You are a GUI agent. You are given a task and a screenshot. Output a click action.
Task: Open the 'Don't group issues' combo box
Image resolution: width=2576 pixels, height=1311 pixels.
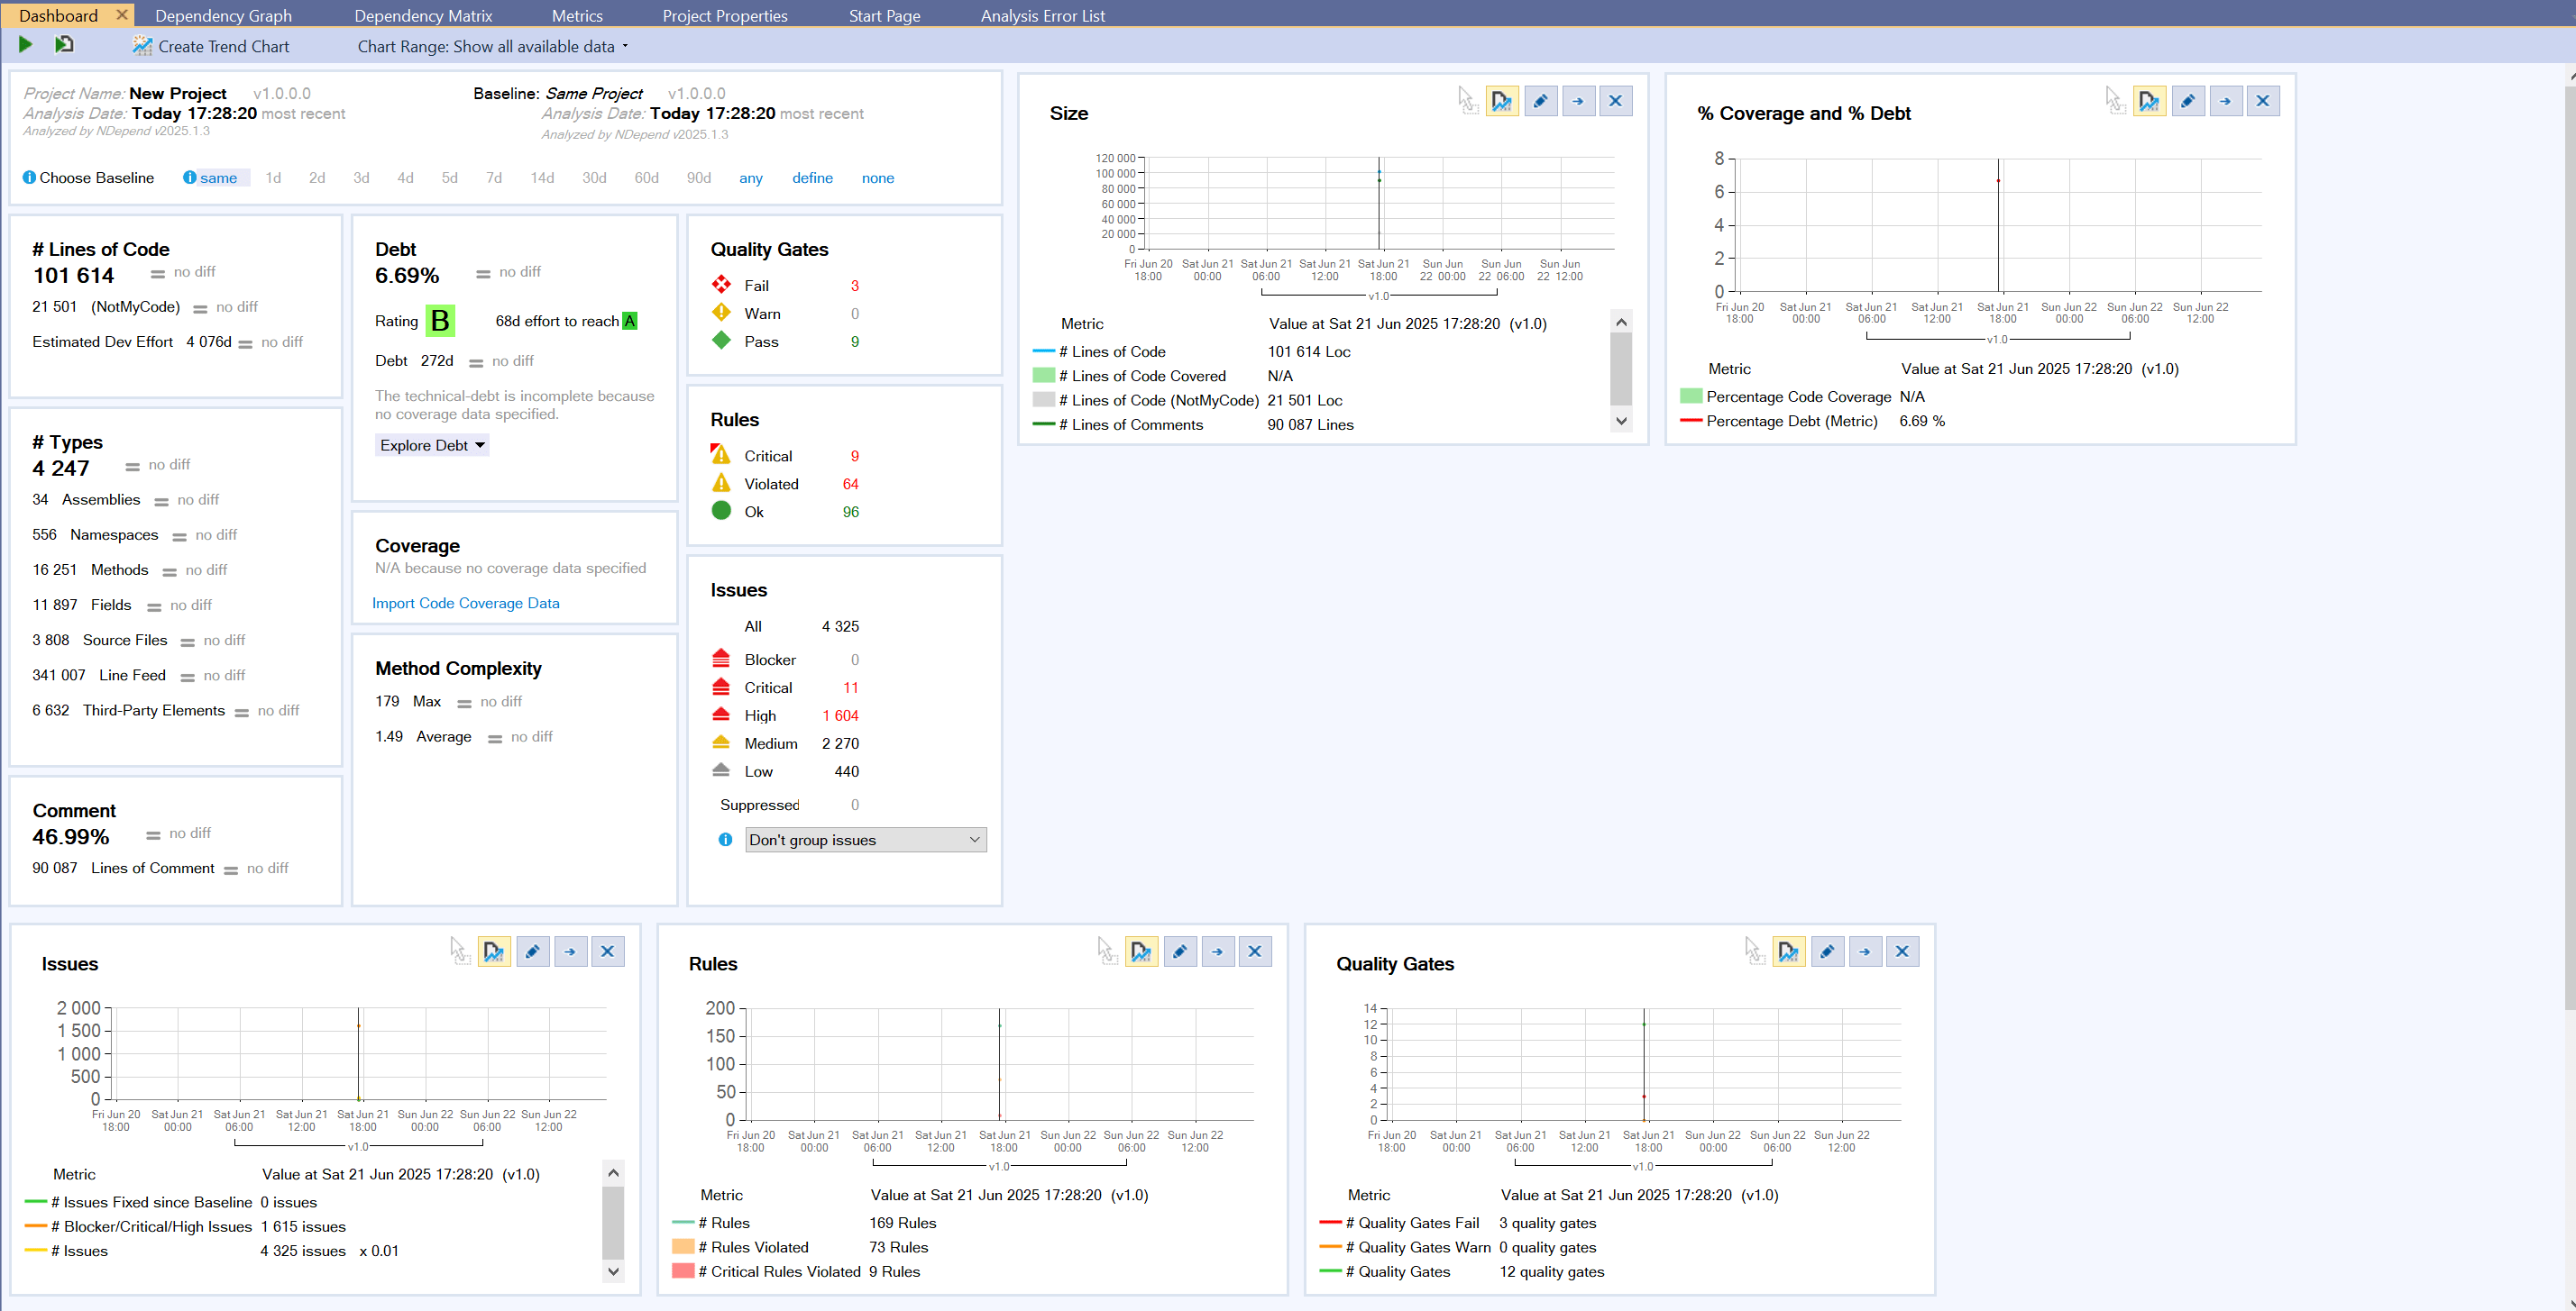pos(865,841)
